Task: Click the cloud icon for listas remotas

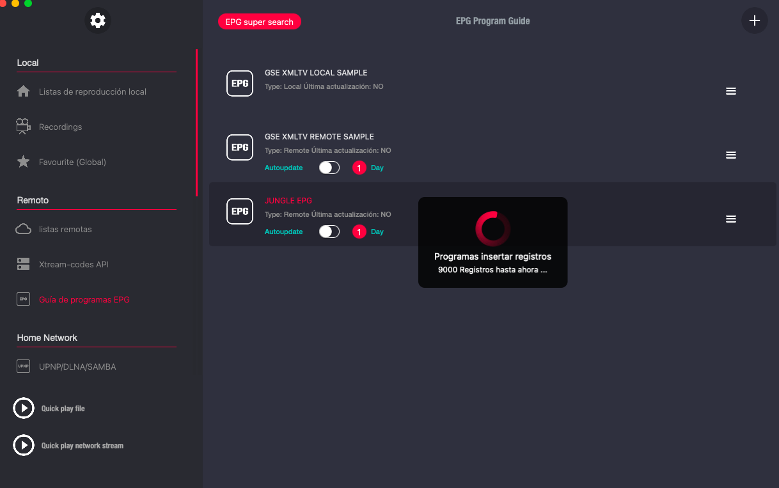Action: click(x=24, y=229)
